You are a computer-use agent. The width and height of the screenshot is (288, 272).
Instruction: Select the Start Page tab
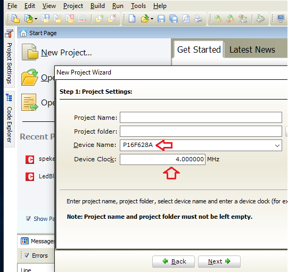[x=38, y=33]
